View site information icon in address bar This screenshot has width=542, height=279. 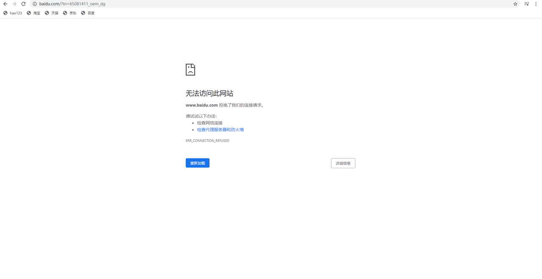[35, 4]
